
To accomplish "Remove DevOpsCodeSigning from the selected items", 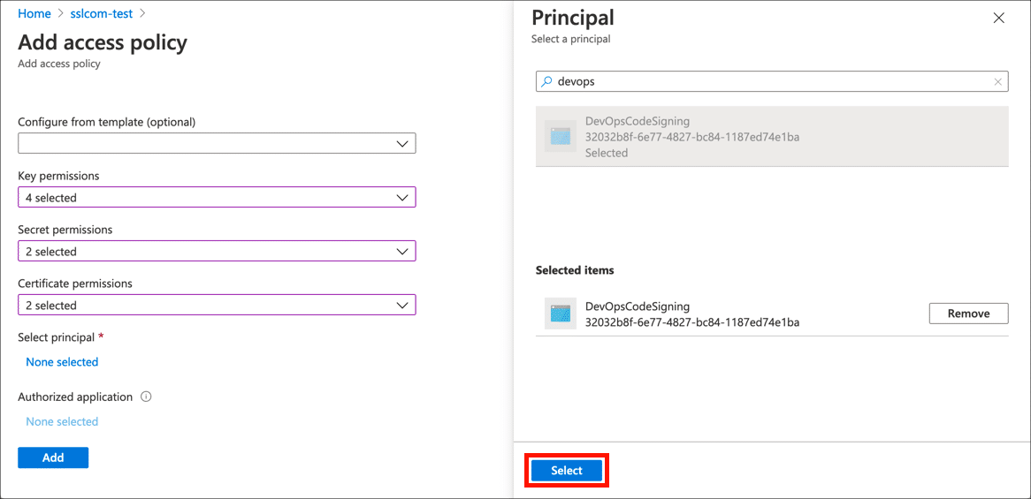I will tap(967, 314).
